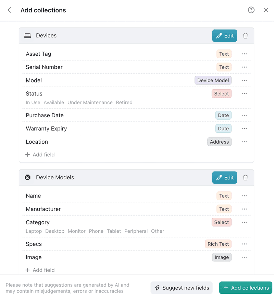The height and width of the screenshot is (300, 274).
Task: Open the help icon at the top right
Action: click(251, 10)
